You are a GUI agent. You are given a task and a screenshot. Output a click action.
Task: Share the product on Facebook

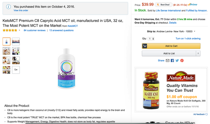tap(172, 61)
